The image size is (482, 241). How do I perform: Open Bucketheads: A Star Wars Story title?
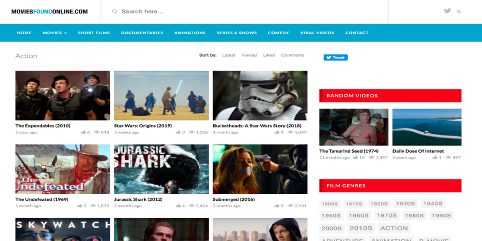257,126
